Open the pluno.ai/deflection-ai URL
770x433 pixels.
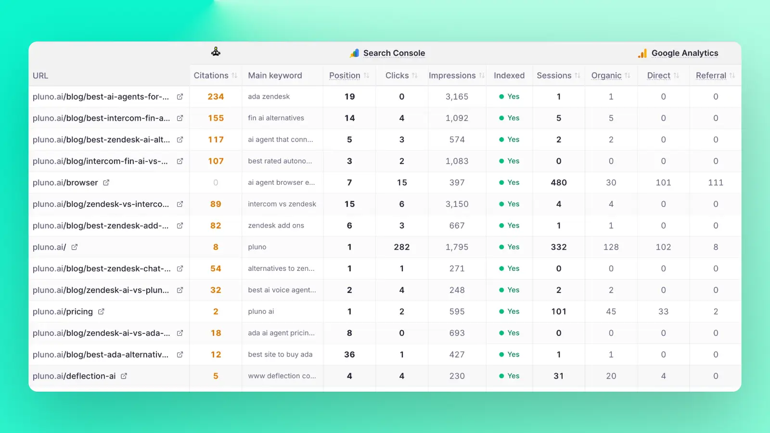pyautogui.click(x=74, y=376)
